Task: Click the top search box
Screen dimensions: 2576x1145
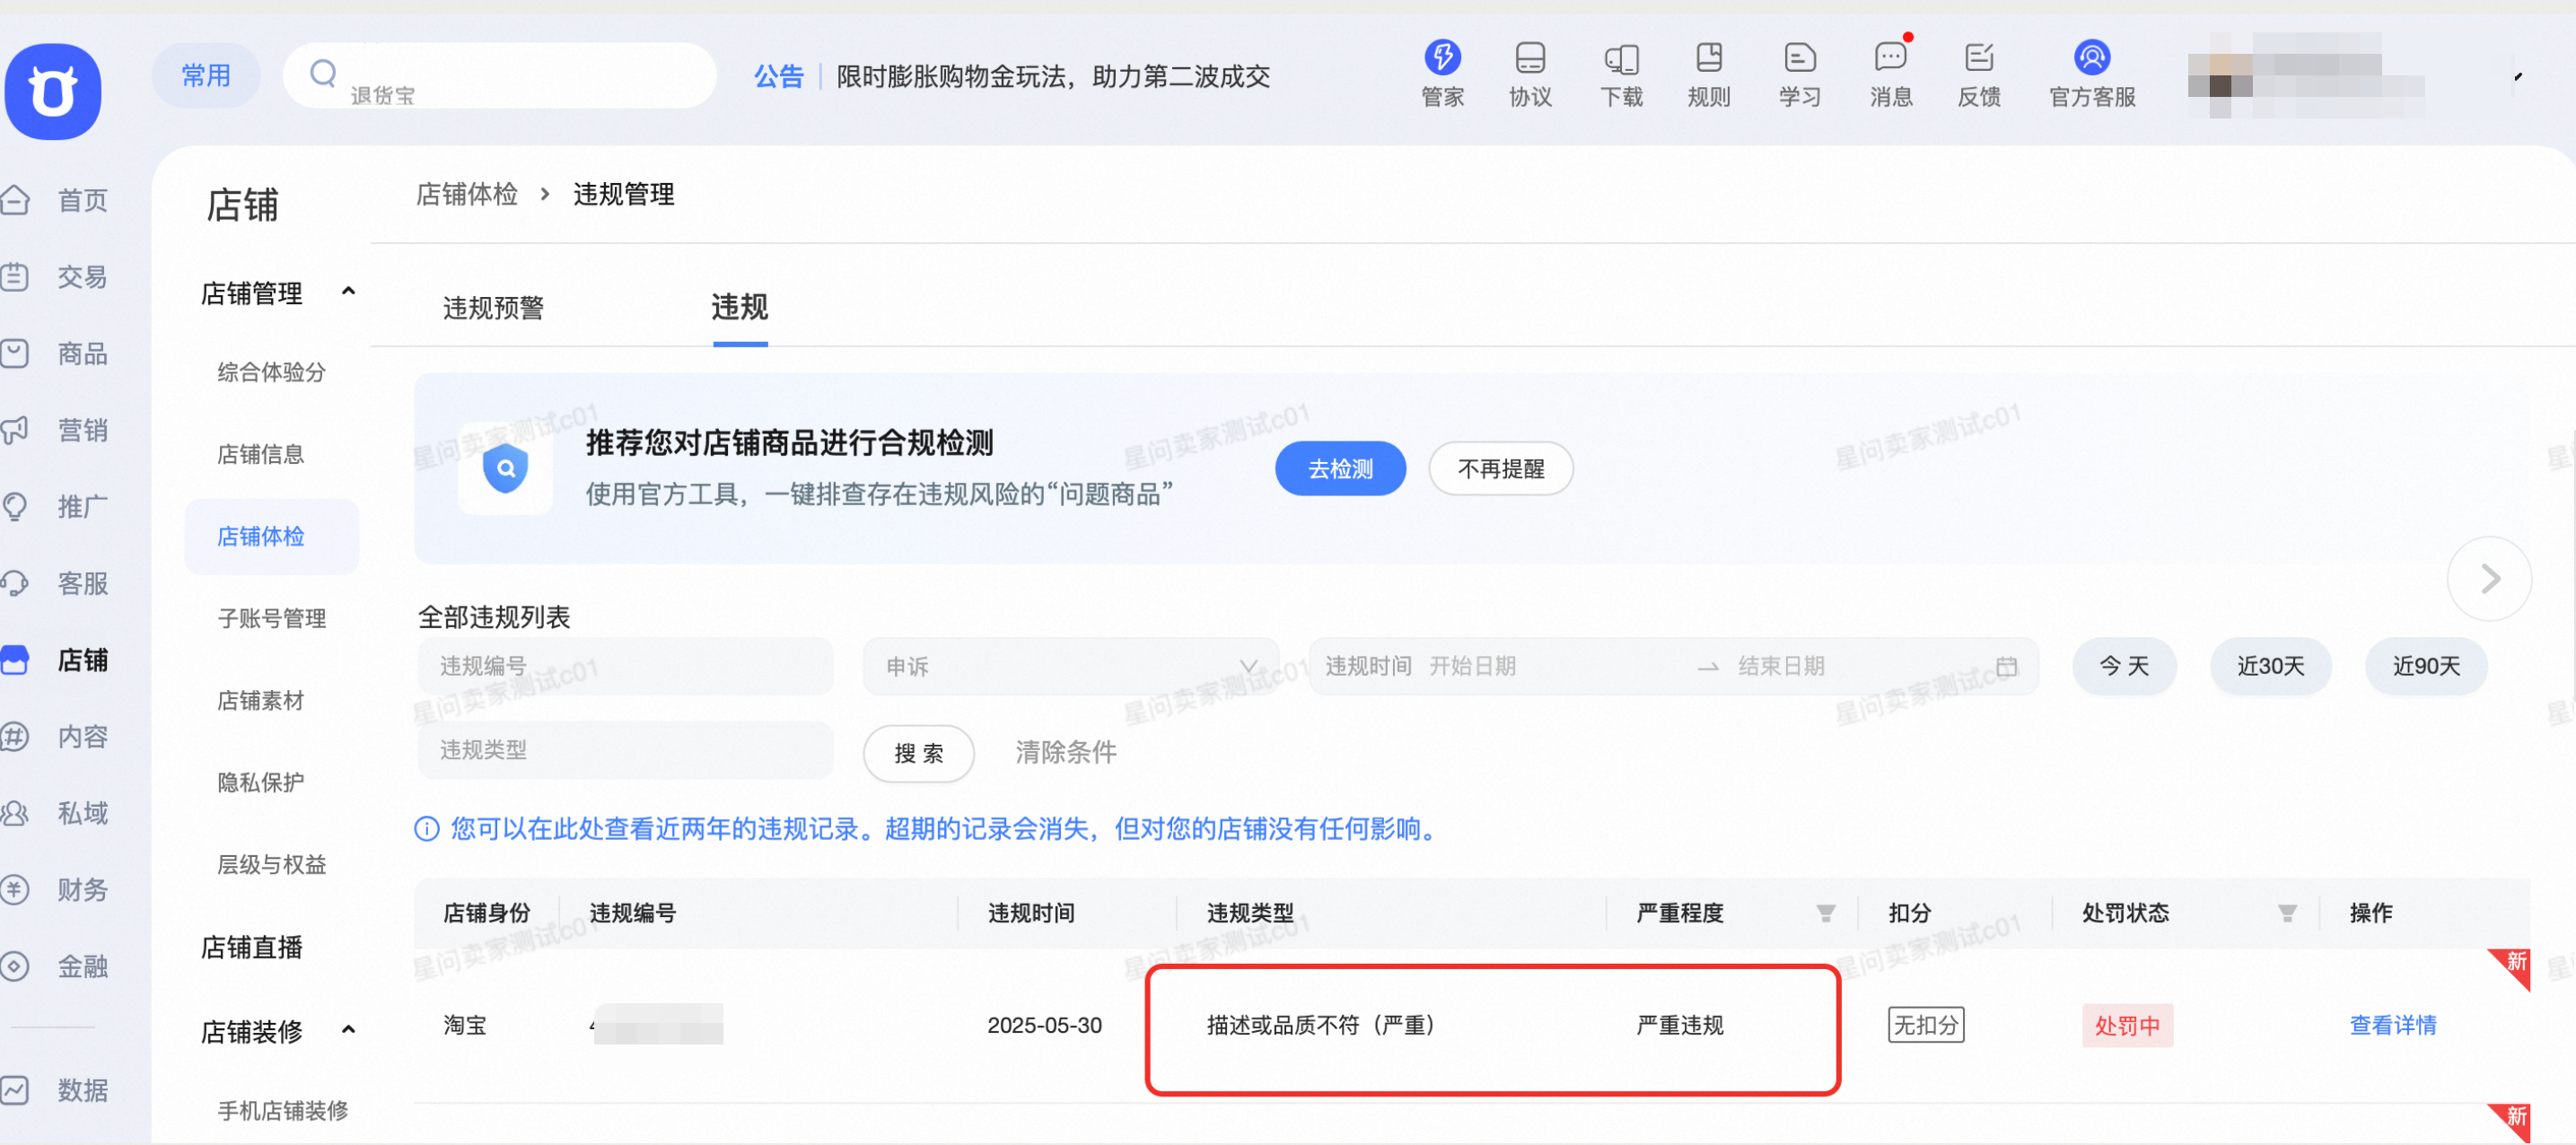Action: coord(500,75)
